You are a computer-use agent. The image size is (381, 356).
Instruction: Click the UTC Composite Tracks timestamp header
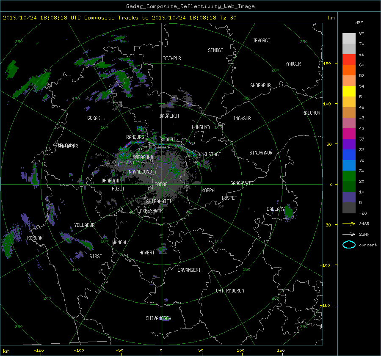120,18
